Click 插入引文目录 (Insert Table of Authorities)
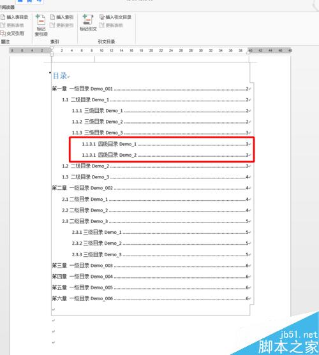Viewport: 319px width, 355px height. pos(115,17)
